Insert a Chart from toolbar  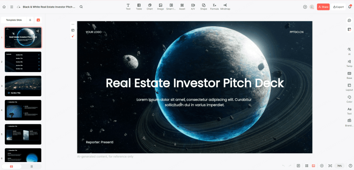pos(149,7)
